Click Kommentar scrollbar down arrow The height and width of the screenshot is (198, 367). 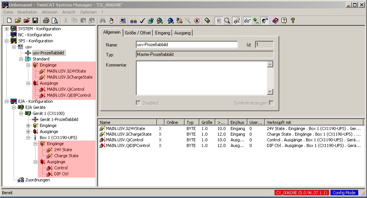click(x=270, y=92)
